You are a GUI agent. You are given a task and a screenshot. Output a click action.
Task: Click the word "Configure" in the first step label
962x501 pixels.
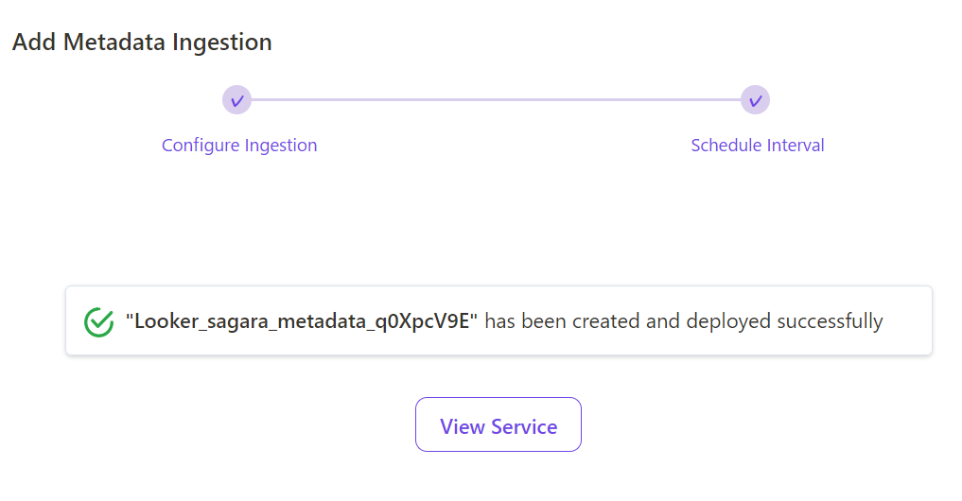coord(201,146)
